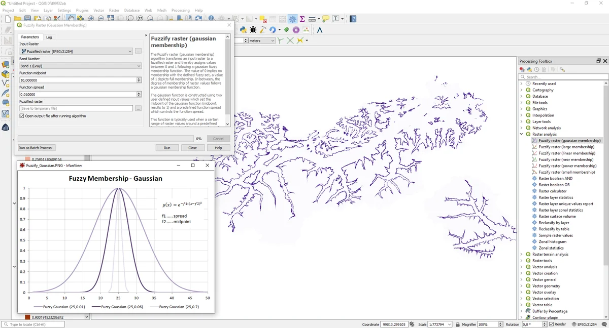Image resolution: width=609 pixels, height=328 pixels.
Task: Expand the Cartography toolbox group
Action: pos(521,90)
